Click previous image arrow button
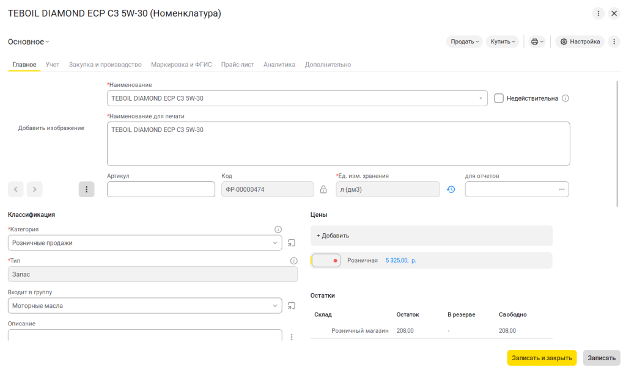 [x=15, y=189]
